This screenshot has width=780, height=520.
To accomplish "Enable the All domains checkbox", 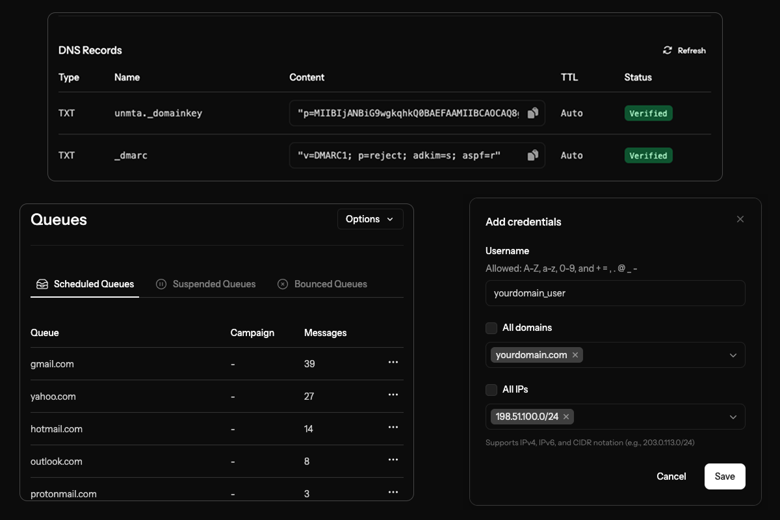I will point(491,328).
